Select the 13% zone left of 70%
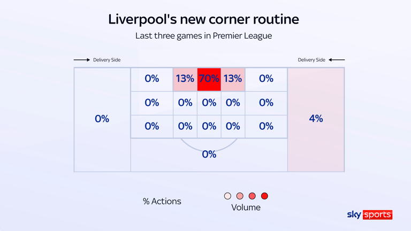411x231 pixels. [185, 79]
